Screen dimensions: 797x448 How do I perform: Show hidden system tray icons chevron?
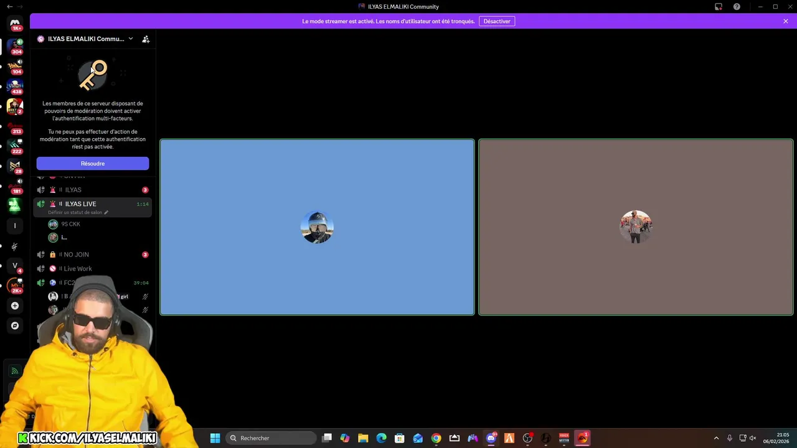tap(716, 438)
